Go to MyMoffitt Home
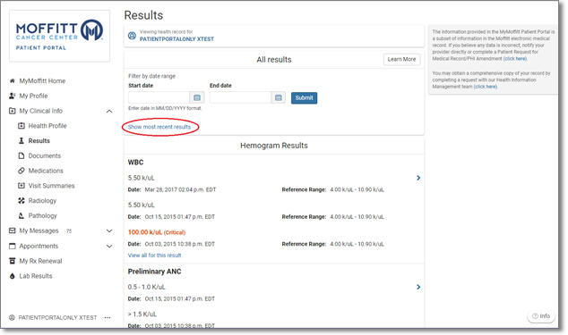Image resolution: width=568 pixels, height=335 pixels. pos(42,81)
